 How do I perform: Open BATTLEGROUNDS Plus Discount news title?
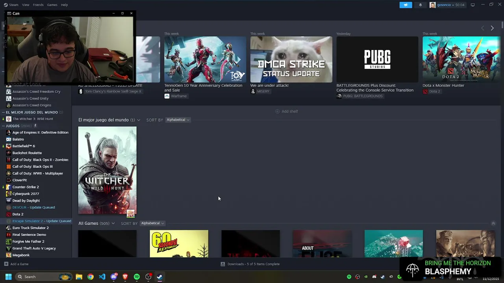pyautogui.click(x=375, y=88)
